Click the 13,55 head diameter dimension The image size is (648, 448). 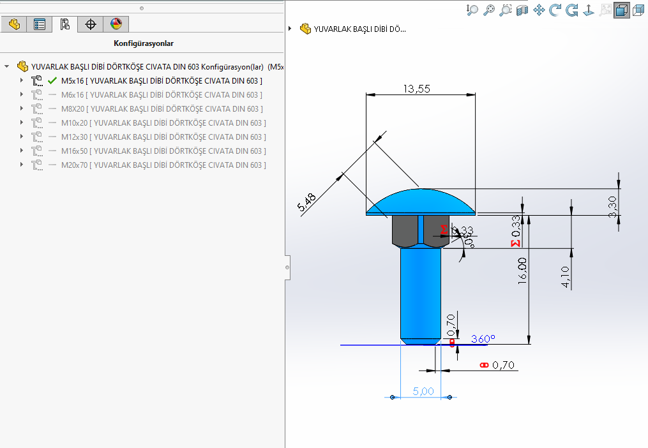[x=416, y=89]
